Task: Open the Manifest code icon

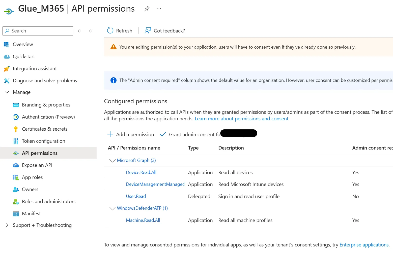Action: [16, 213]
